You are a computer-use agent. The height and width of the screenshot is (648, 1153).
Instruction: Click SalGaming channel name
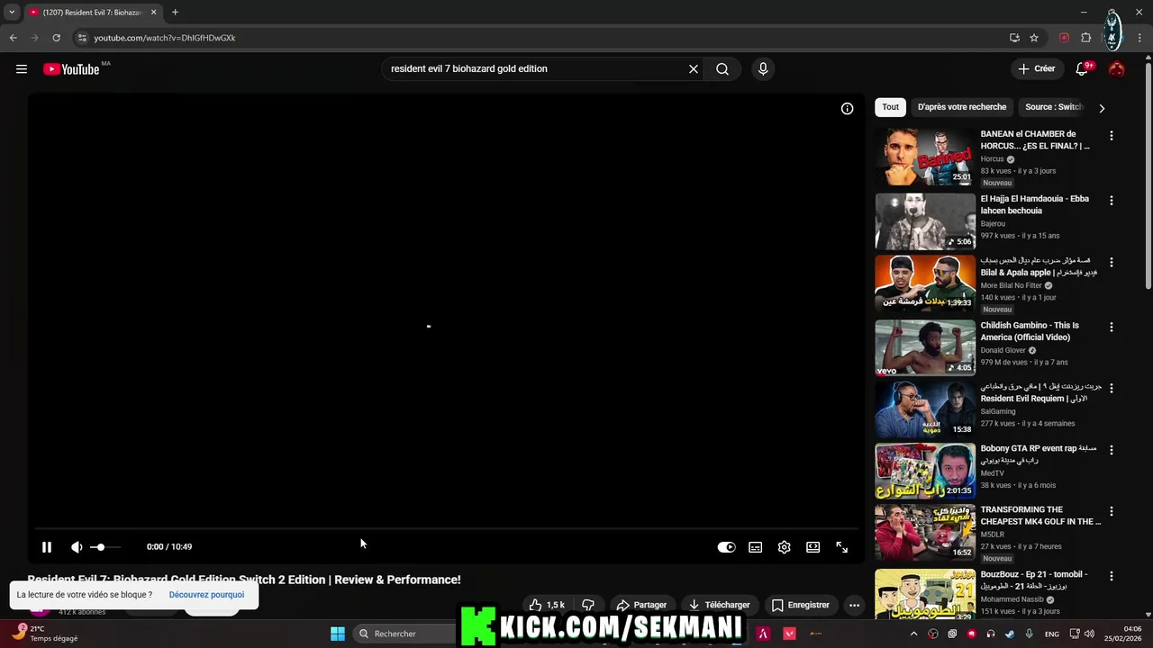(x=998, y=412)
